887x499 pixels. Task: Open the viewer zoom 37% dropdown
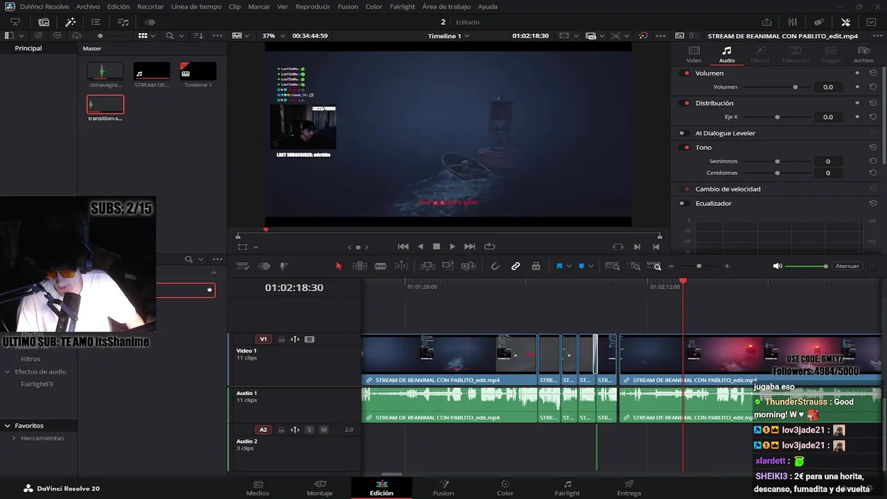274,35
